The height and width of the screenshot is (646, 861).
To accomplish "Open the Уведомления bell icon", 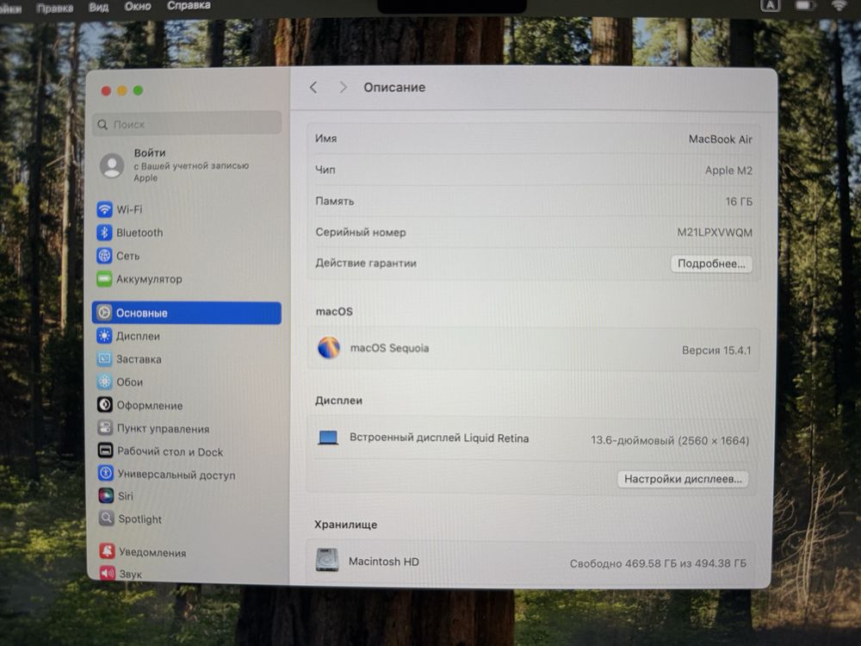I will click(107, 551).
